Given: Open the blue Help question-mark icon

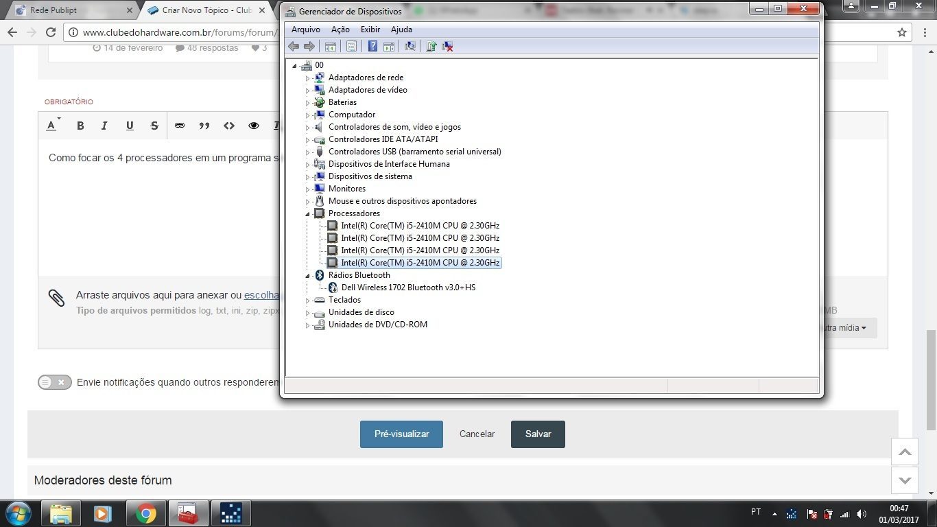Looking at the screenshot, I should pyautogui.click(x=372, y=46).
